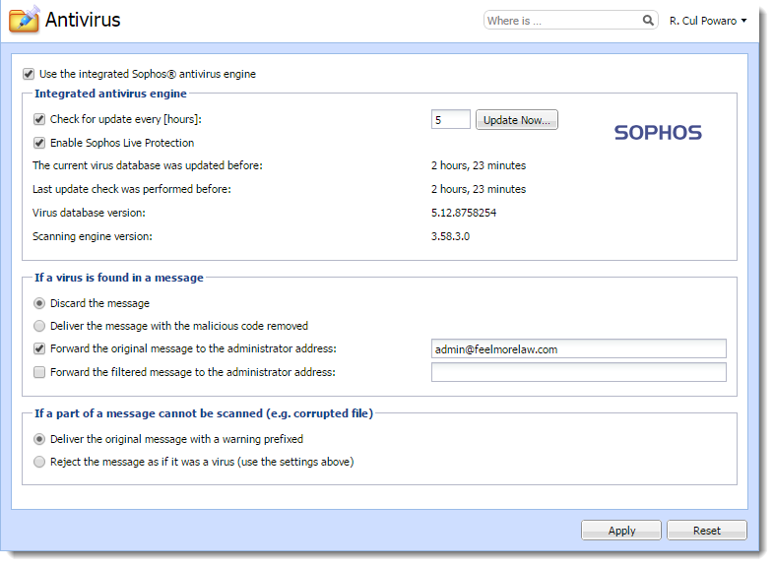This screenshot has height=566, width=774.
Task: Click the admin@feelmorelaw.com address field
Action: click(x=578, y=348)
